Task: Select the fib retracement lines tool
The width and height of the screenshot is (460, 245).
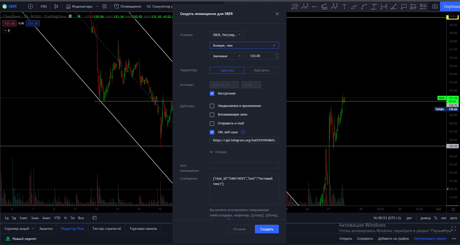Action: coord(324,7)
